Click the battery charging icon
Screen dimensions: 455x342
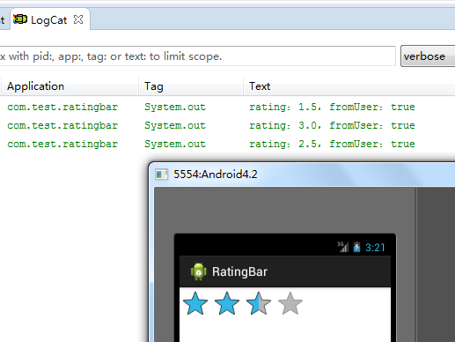(356, 247)
